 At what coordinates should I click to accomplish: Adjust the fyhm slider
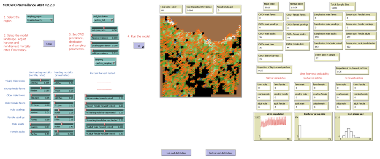[x=64, y=118]
